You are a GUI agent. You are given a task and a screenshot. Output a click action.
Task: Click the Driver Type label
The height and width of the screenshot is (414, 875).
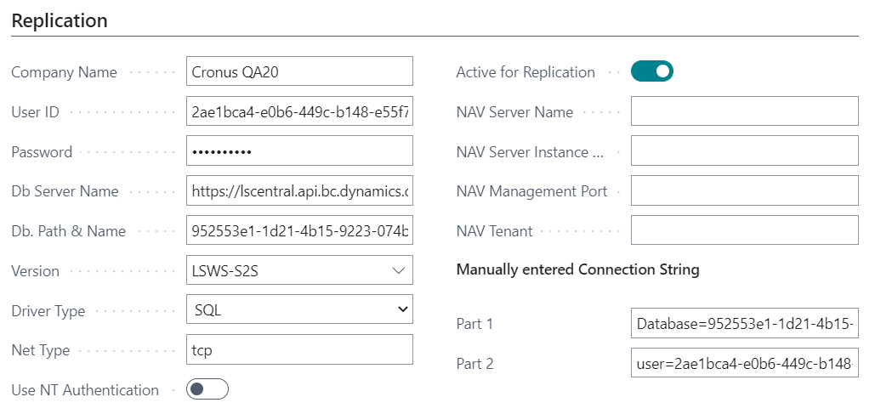(48, 311)
